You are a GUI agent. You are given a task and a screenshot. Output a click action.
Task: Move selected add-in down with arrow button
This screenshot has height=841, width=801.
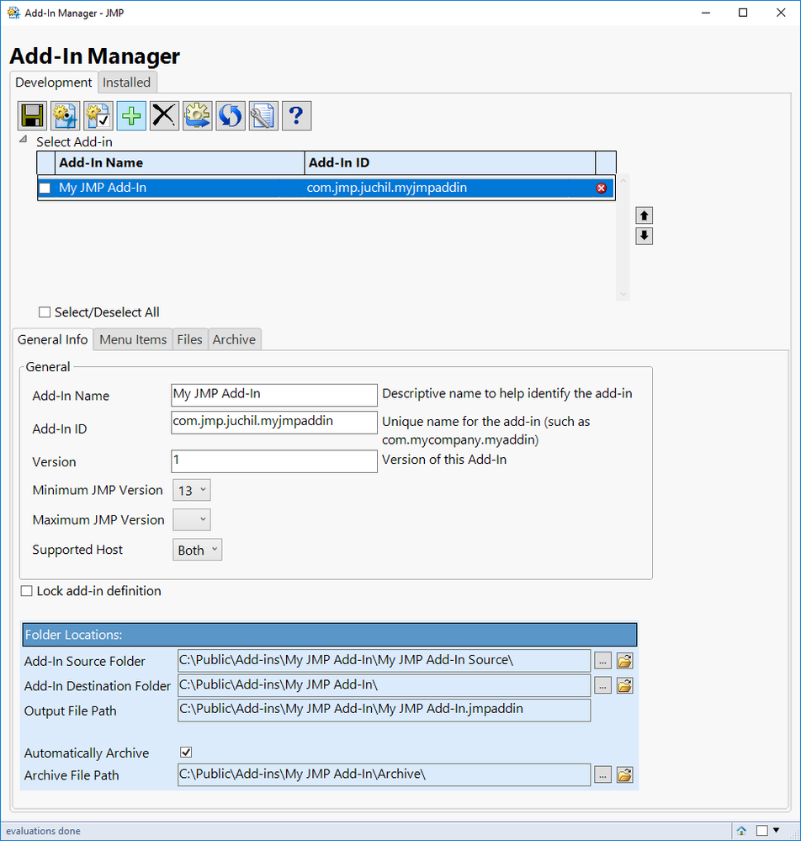pyautogui.click(x=644, y=236)
